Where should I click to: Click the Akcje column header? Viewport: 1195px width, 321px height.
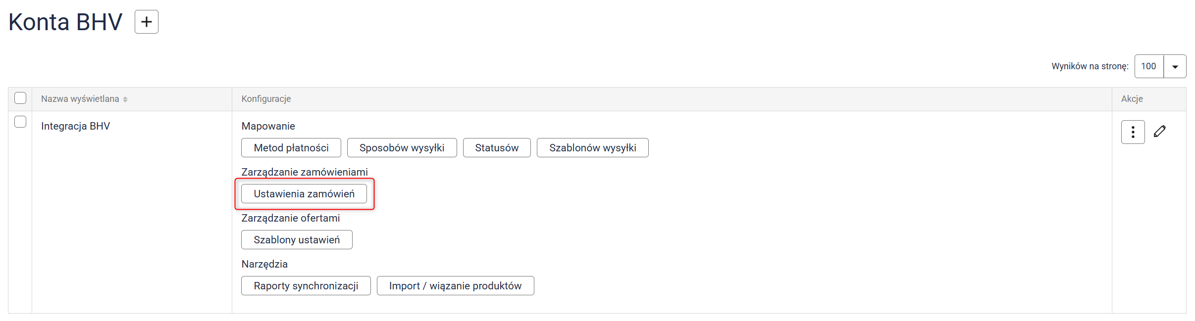point(1132,99)
